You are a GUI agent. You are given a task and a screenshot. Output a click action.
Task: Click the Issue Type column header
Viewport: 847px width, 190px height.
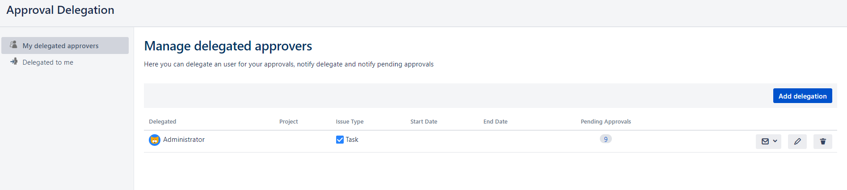click(350, 121)
